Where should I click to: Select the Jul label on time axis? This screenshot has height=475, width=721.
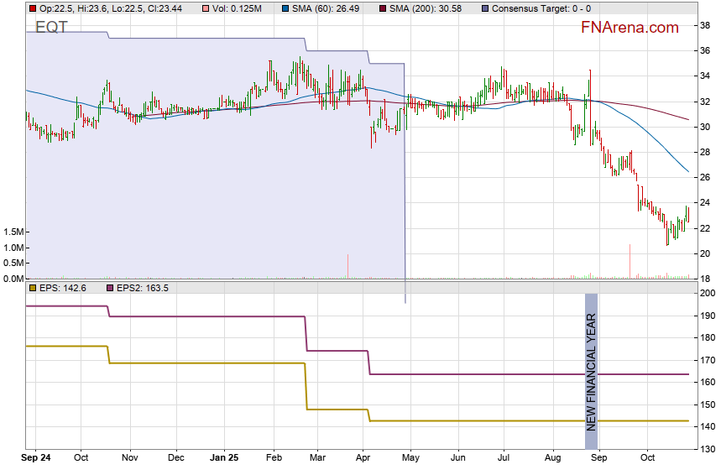point(504,458)
